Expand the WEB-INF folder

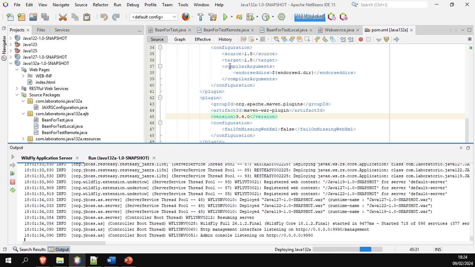click(x=23, y=76)
